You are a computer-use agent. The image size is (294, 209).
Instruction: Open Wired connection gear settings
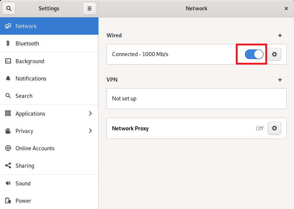click(x=274, y=55)
